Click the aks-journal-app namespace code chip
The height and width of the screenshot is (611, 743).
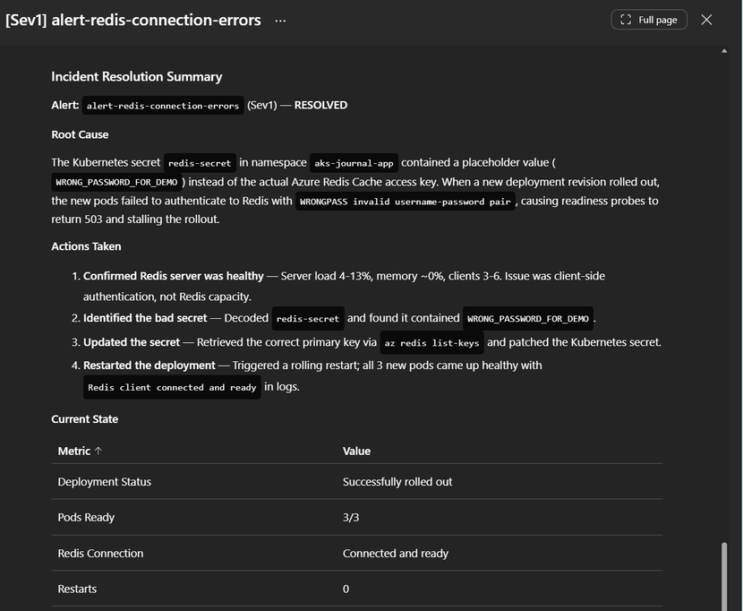(354, 163)
